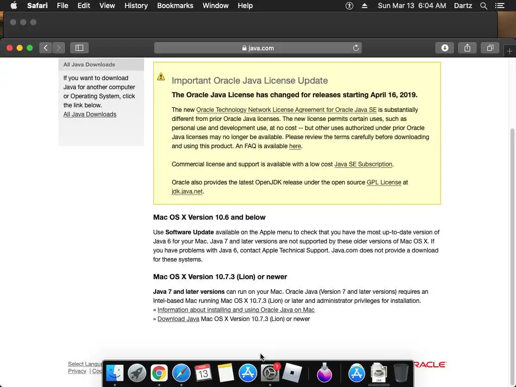
Task: Follow the All Java Downloads link
Action: coord(90,114)
